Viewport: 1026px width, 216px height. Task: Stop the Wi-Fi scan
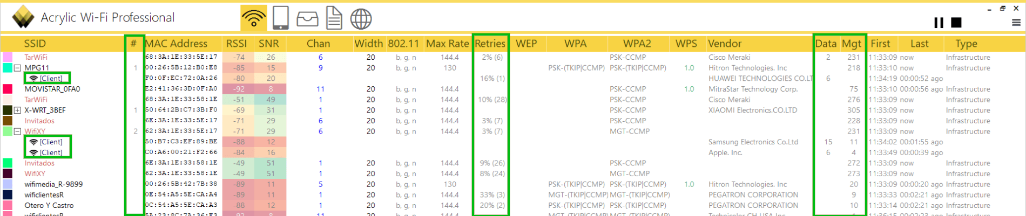[956, 22]
